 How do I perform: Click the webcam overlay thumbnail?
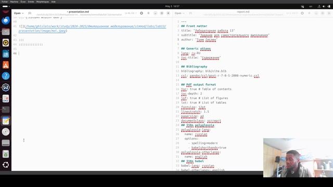click(298, 158)
